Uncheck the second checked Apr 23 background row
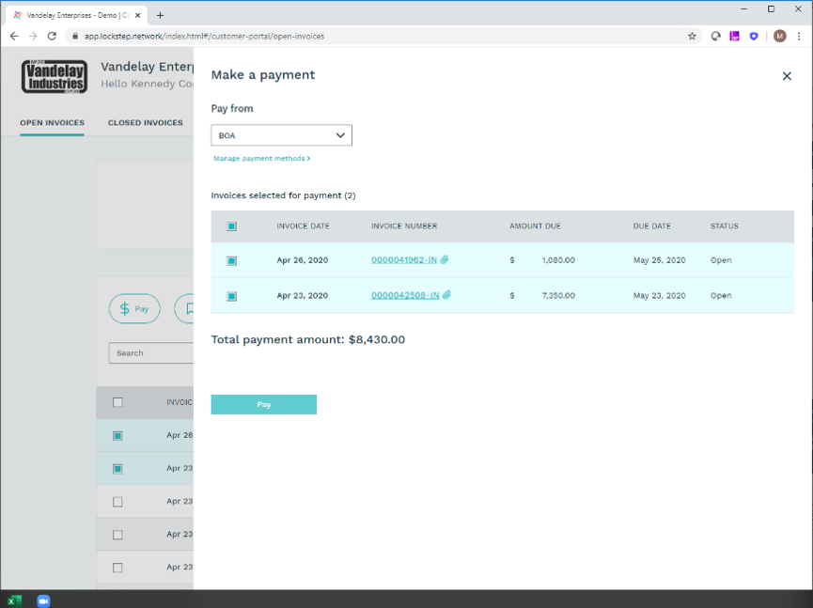This screenshot has height=608, width=813. 117,469
